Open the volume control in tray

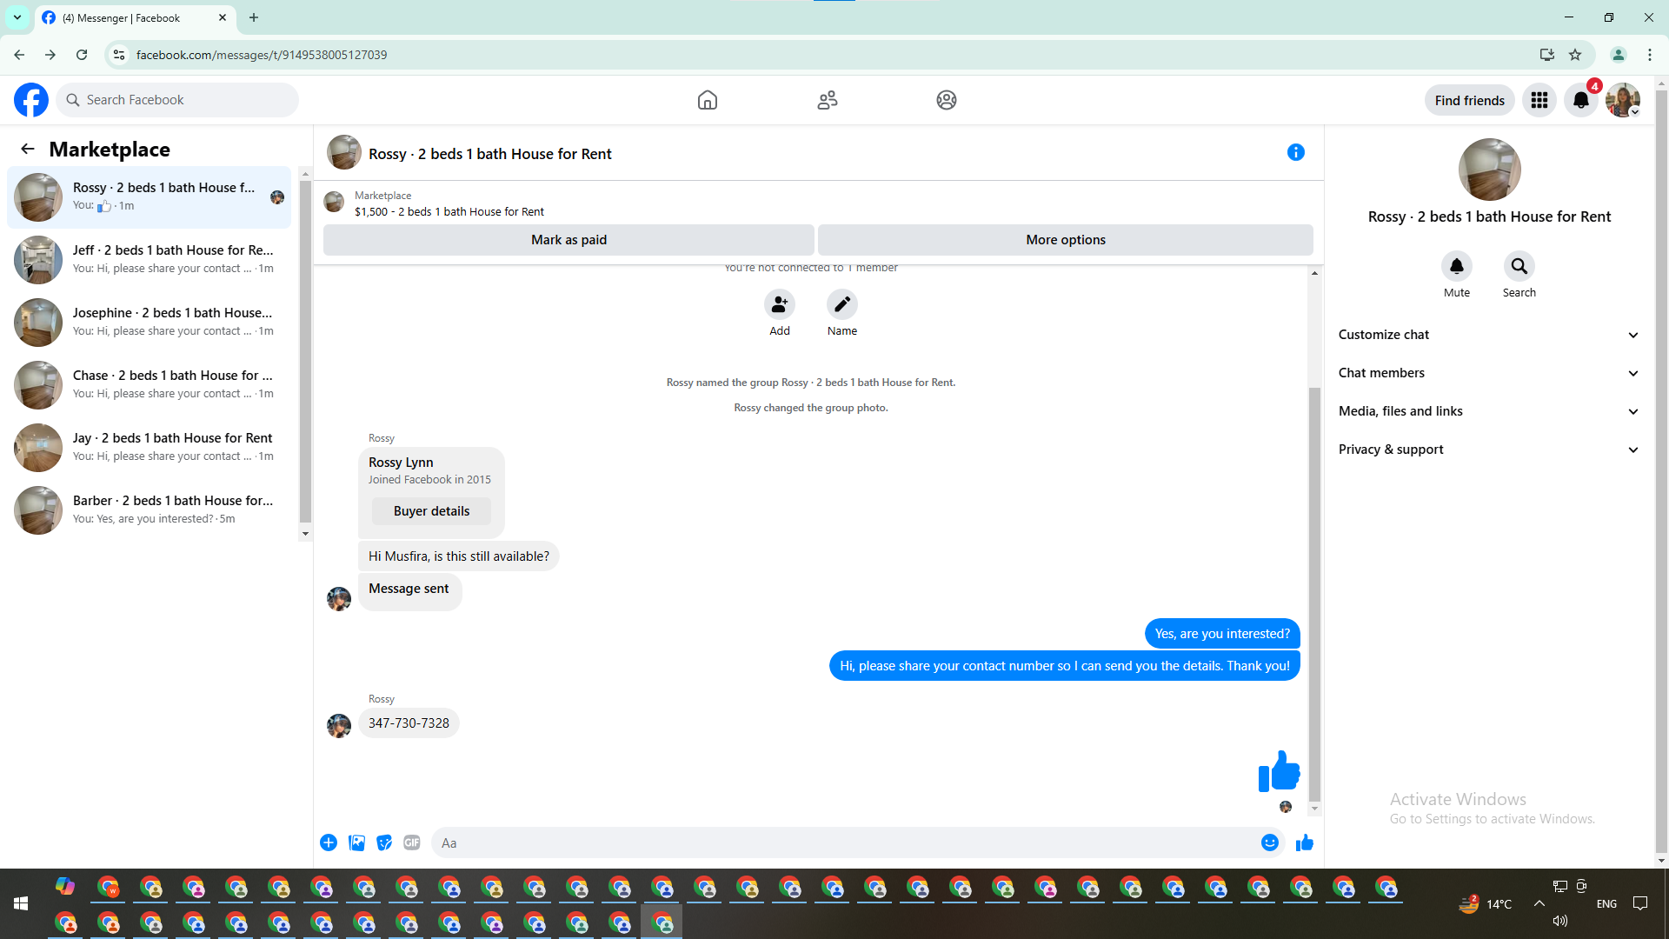click(1560, 921)
